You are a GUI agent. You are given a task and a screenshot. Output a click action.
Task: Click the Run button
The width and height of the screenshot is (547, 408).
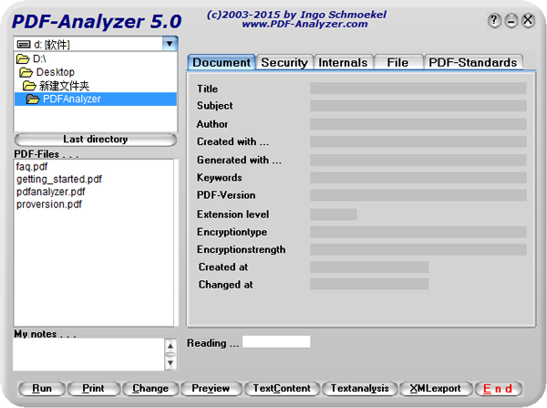(42, 389)
